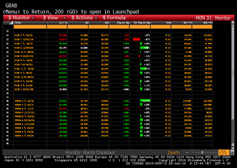Click the scrollbar down arrow
The image size is (237, 168).
point(233,147)
